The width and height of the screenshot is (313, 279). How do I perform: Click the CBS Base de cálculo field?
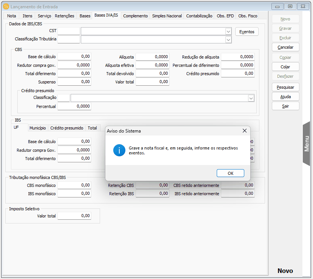coord(74,57)
